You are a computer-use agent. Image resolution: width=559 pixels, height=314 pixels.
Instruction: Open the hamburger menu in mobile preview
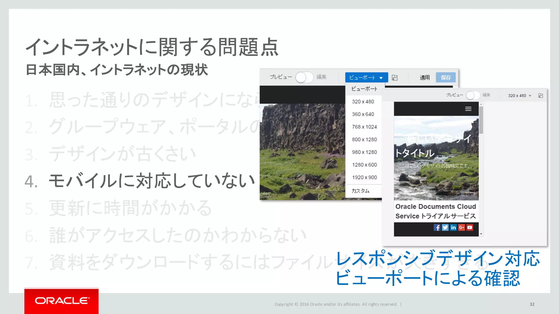pyautogui.click(x=468, y=109)
